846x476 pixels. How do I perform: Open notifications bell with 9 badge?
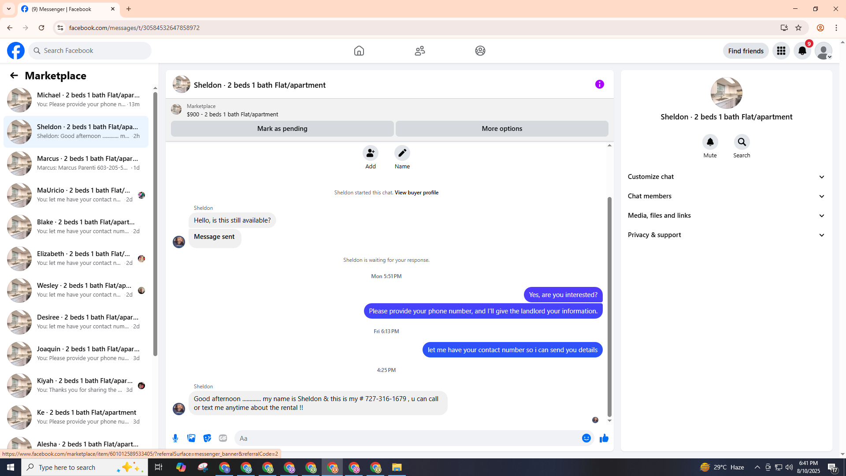click(x=802, y=51)
